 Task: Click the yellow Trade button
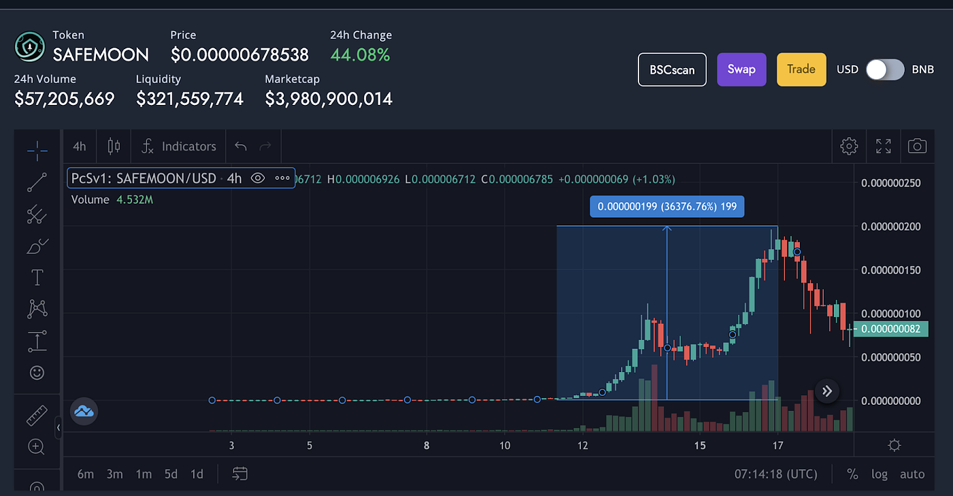[x=801, y=69]
